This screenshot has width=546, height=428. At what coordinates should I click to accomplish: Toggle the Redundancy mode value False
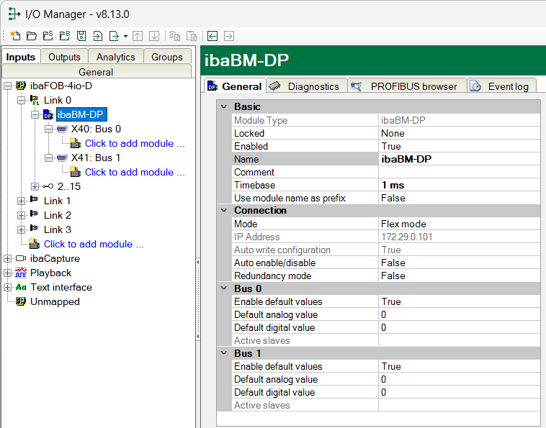[x=460, y=276]
